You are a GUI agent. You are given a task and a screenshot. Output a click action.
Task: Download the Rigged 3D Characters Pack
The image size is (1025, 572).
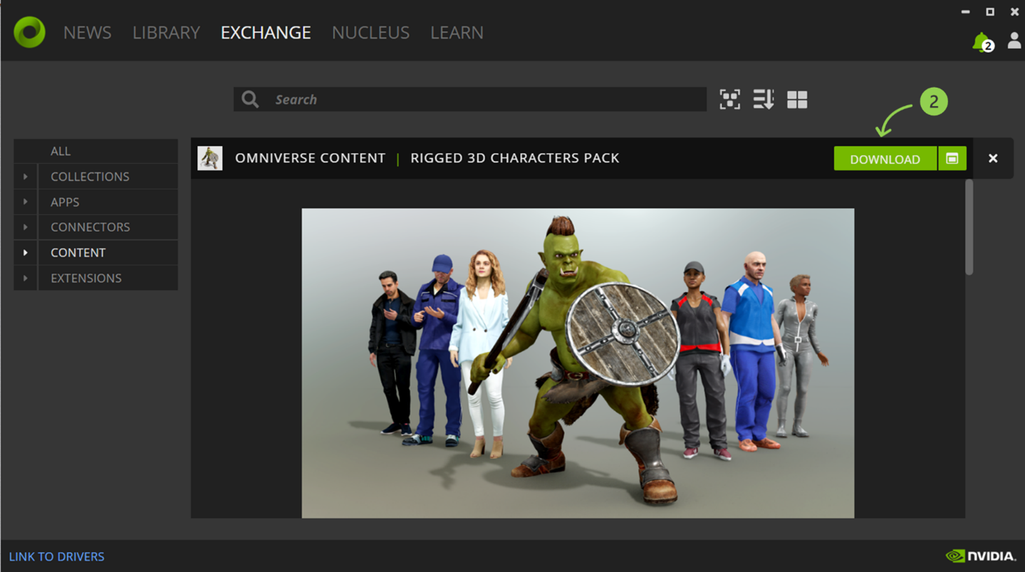click(885, 159)
